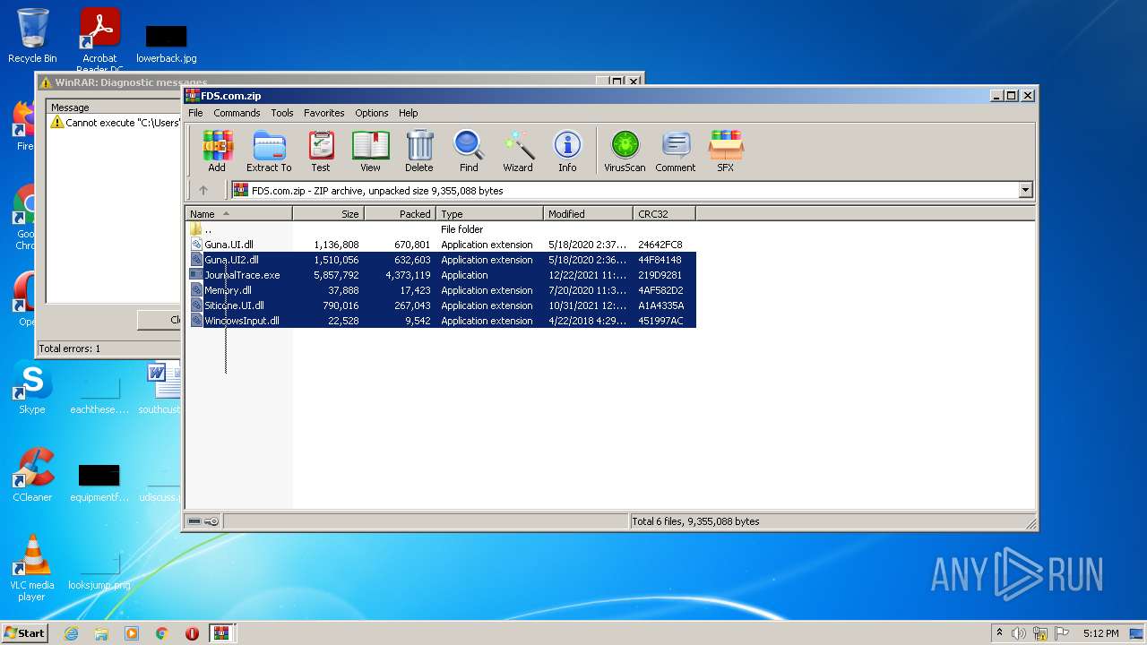1147x645 pixels.
Task: Open Internet Explorer from taskbar
Action: click(71, 633)
